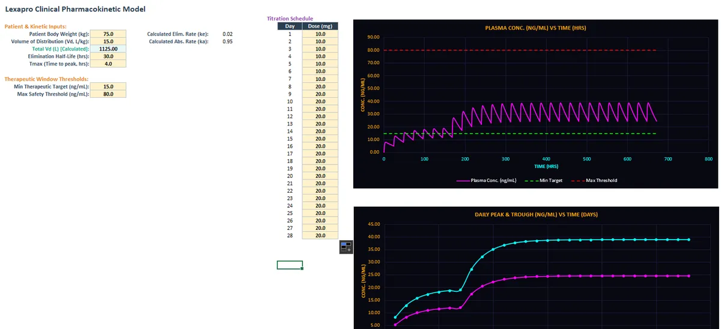
Task: Click the day number 15 in the schedule
Action: click(x=290, y=139)
